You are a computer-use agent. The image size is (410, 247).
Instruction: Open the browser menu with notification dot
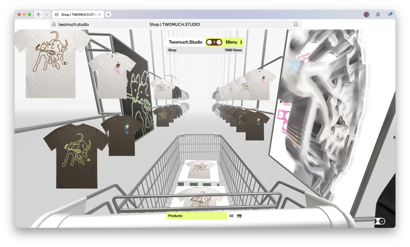tap(390, 14)
